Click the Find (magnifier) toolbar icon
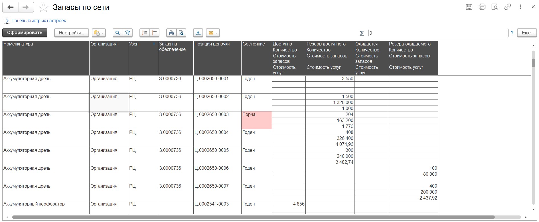 pos(117,33)
